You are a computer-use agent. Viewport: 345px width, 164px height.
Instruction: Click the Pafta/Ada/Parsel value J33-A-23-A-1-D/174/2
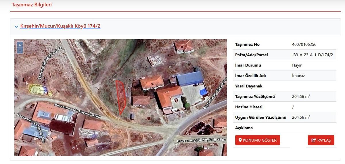coord(312,55)
